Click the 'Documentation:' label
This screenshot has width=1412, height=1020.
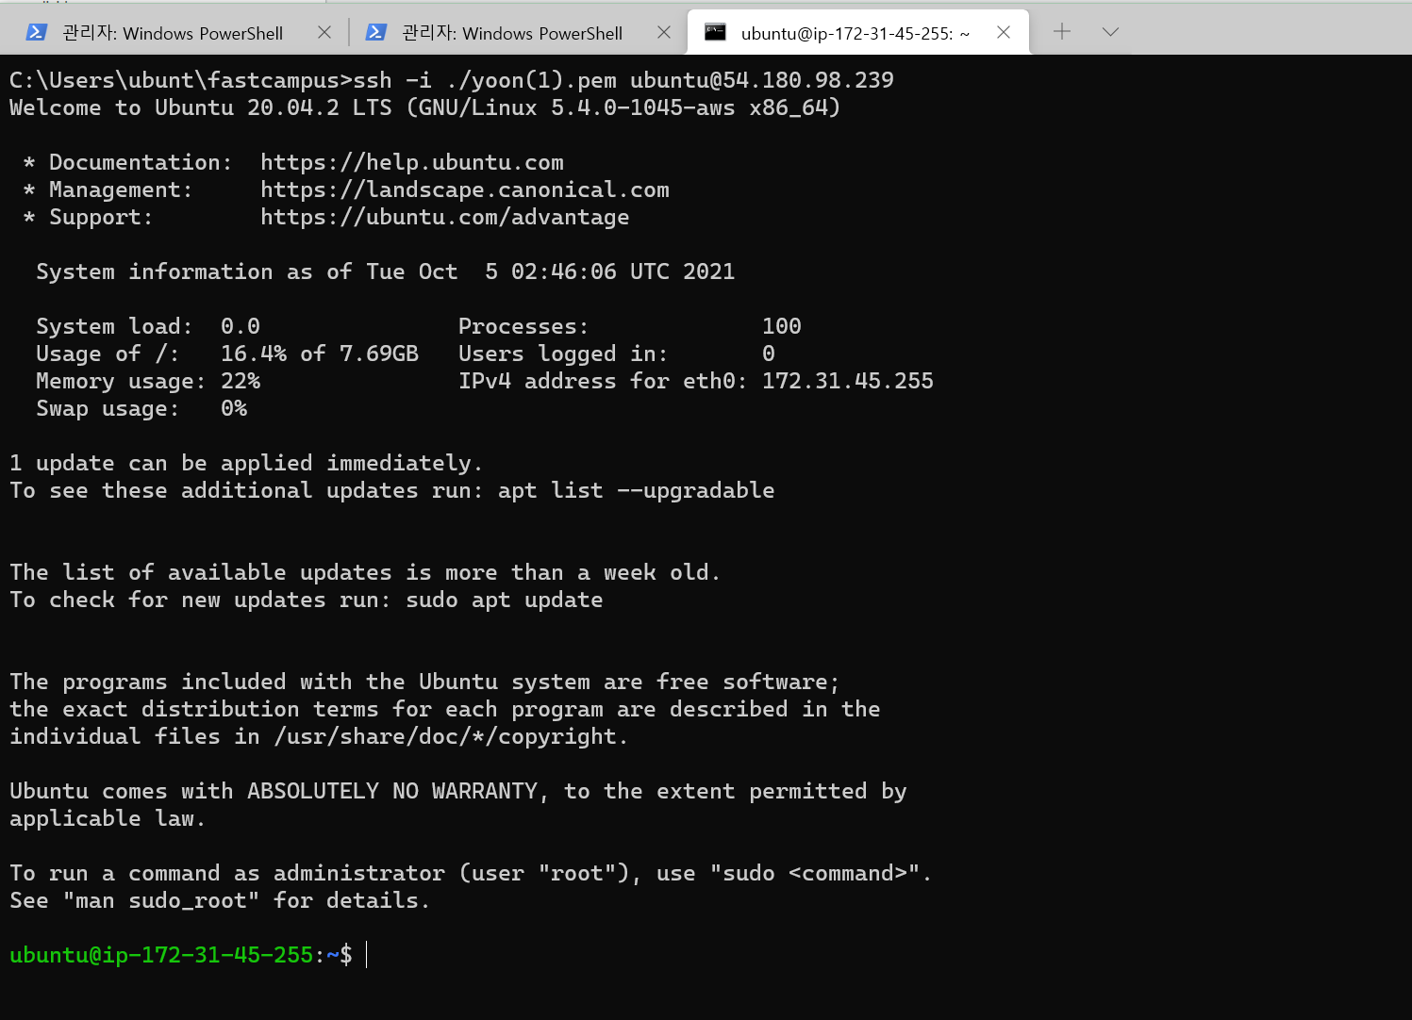click(141, 162)
